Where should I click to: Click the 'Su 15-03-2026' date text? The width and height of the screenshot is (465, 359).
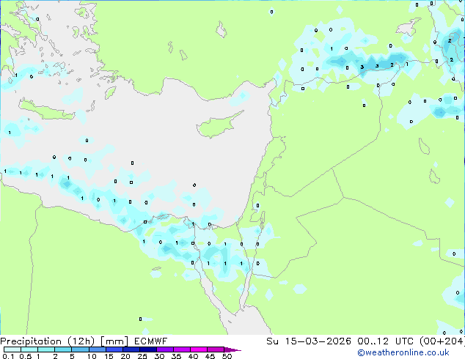pos(309,341)
